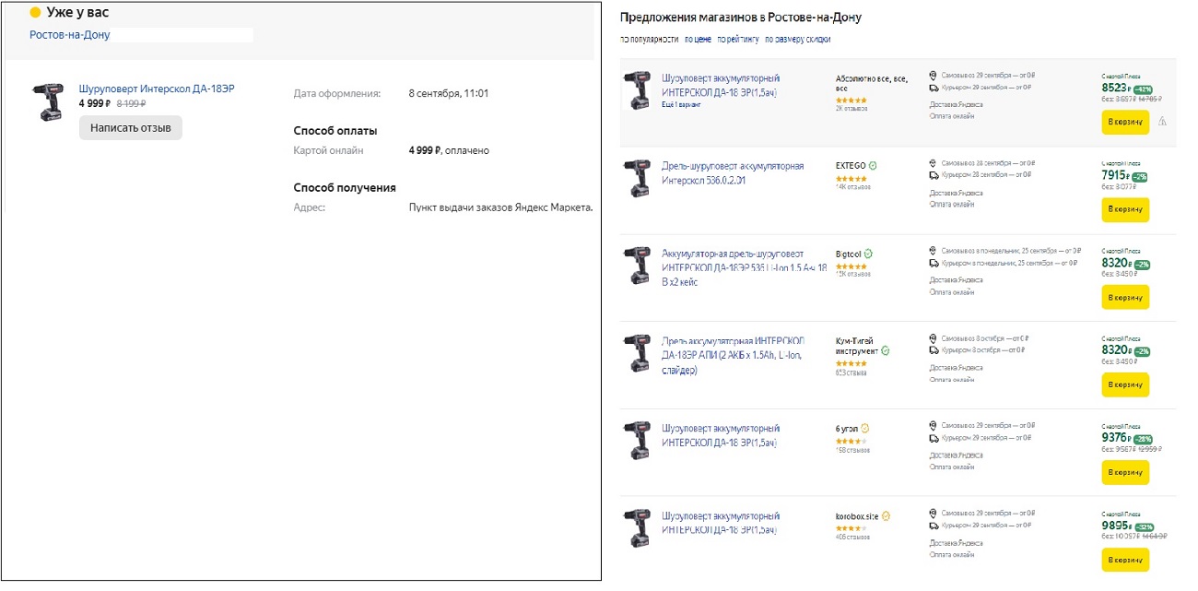Open the Ростов-на-Дону city link
The image size is (1198, 591).
click(x=70, y=34)
